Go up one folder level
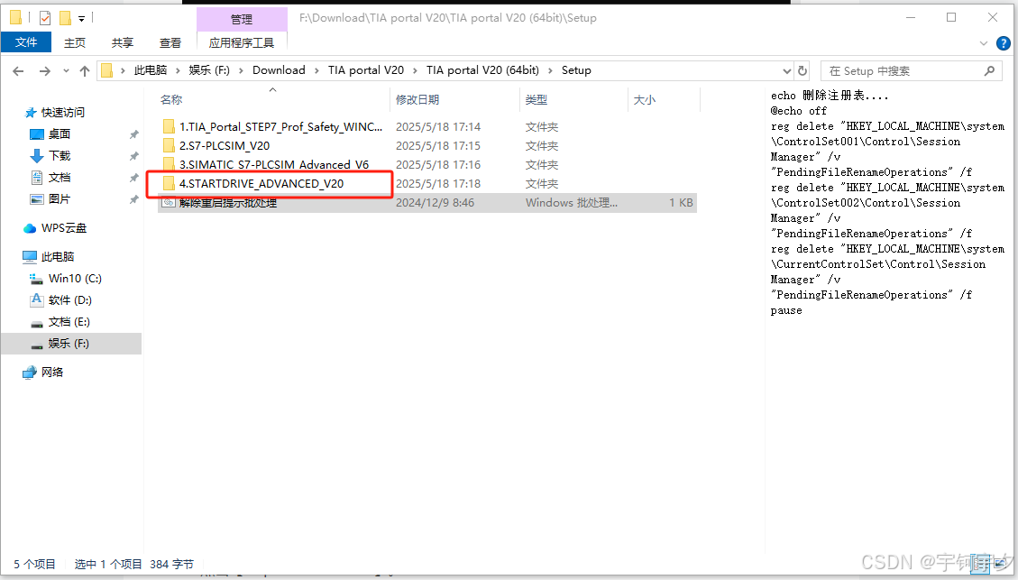This screenshot has height=580, width=1018. (85, 70)
